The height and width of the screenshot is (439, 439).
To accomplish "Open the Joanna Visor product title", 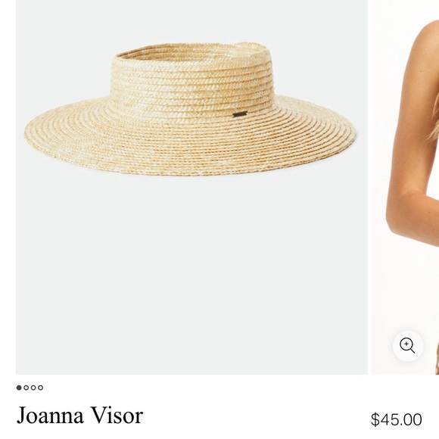I will pos(79,416).
